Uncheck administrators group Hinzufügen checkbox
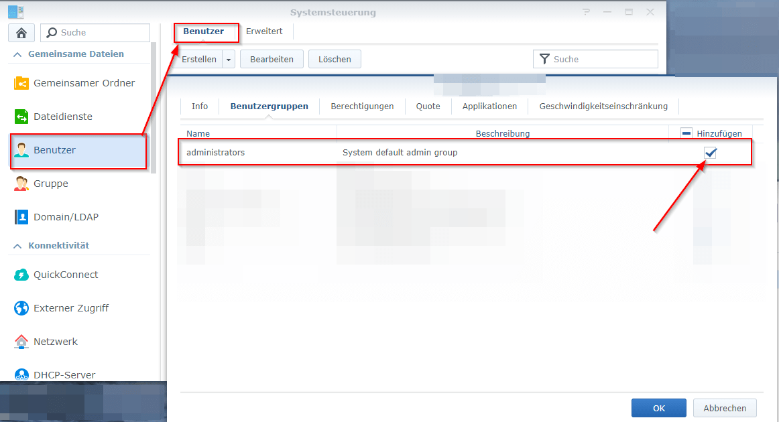Viewport: 779px width, 422px height. [x=711, y=153]
